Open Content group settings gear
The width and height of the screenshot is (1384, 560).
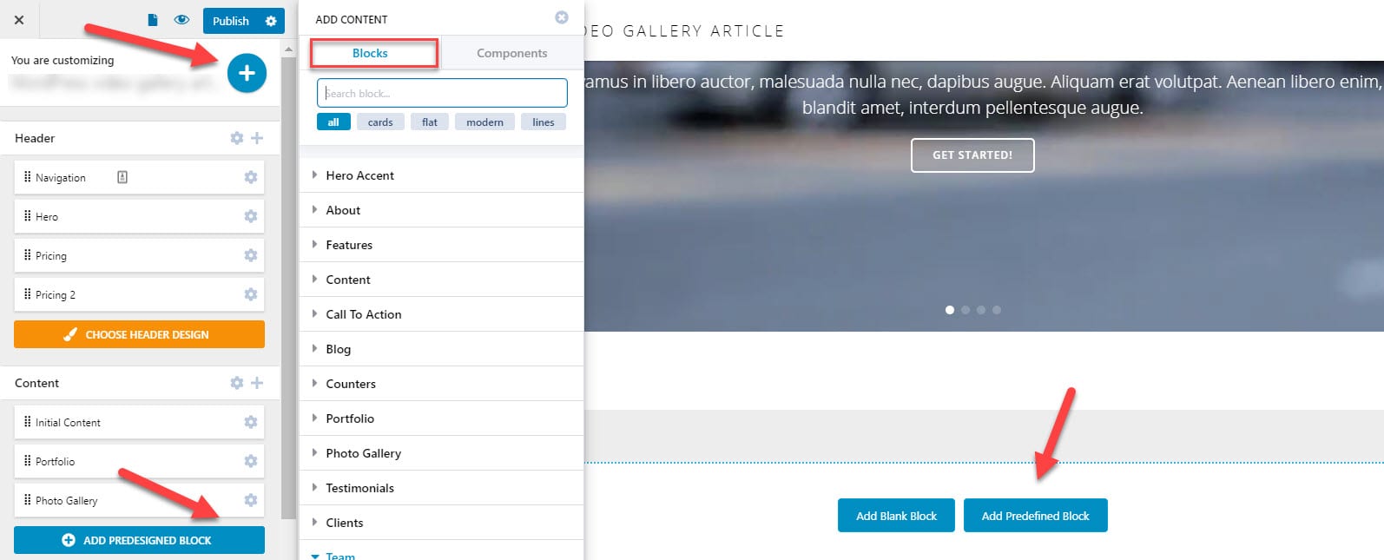(x=237, y=383)
